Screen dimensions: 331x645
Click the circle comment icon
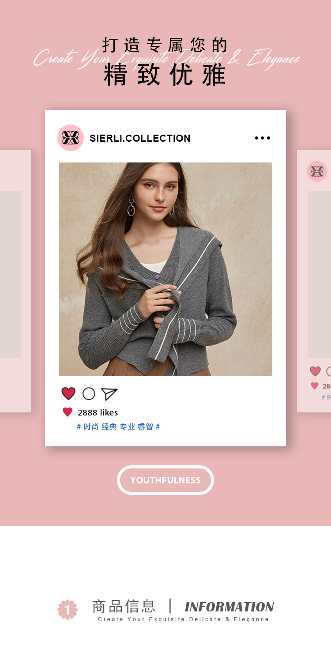coord(89,393)
